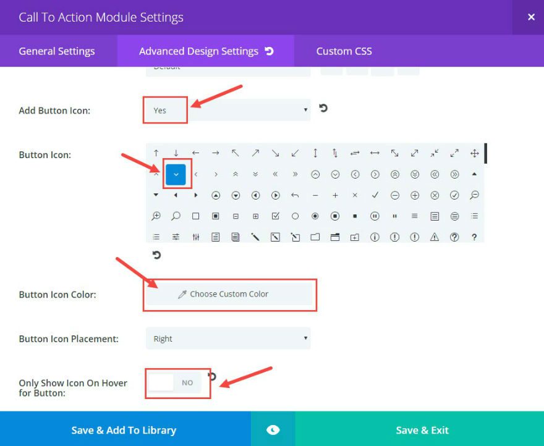Screen dimensions: 544x446
Task: Expand the Button Icon Placement dropdown
Action: [228, 339]
